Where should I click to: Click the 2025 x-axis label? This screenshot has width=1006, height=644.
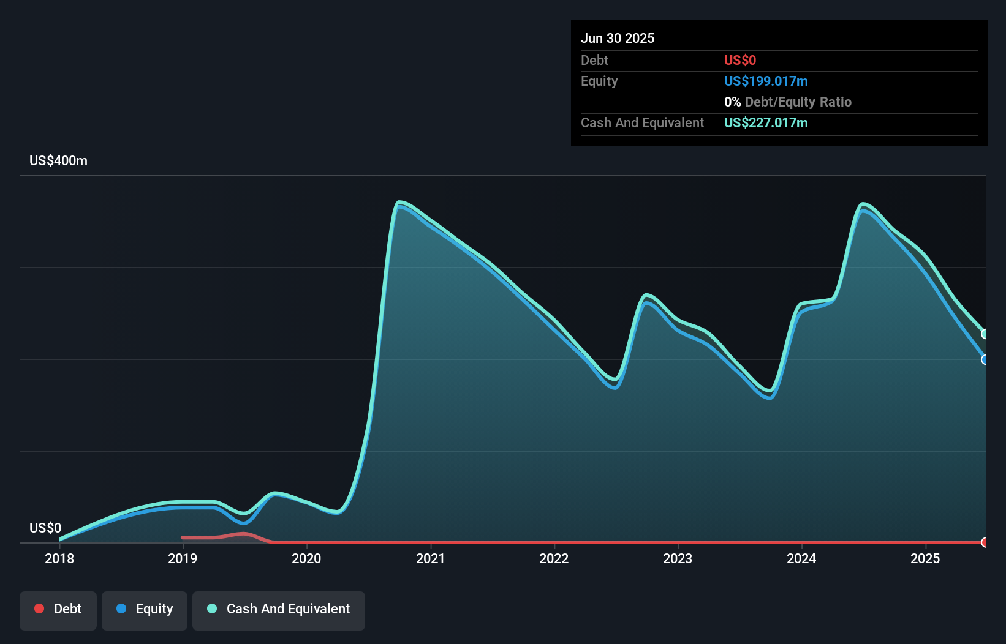click(x=925, y=558)
